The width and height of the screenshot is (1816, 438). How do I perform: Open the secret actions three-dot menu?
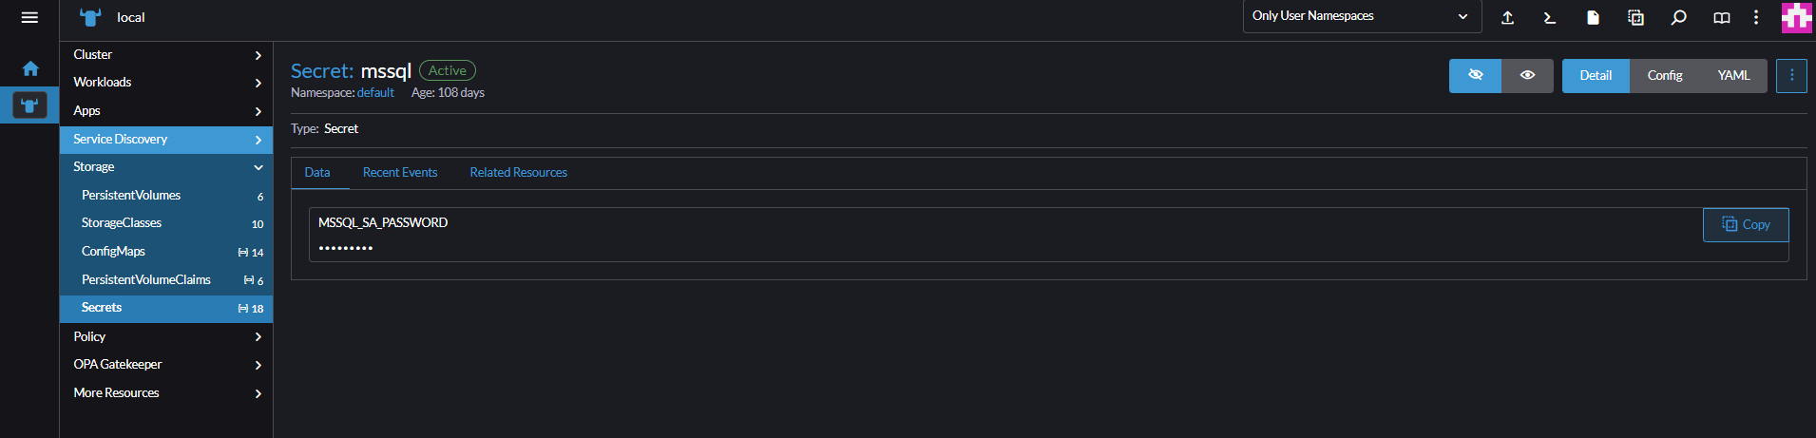1791,75
